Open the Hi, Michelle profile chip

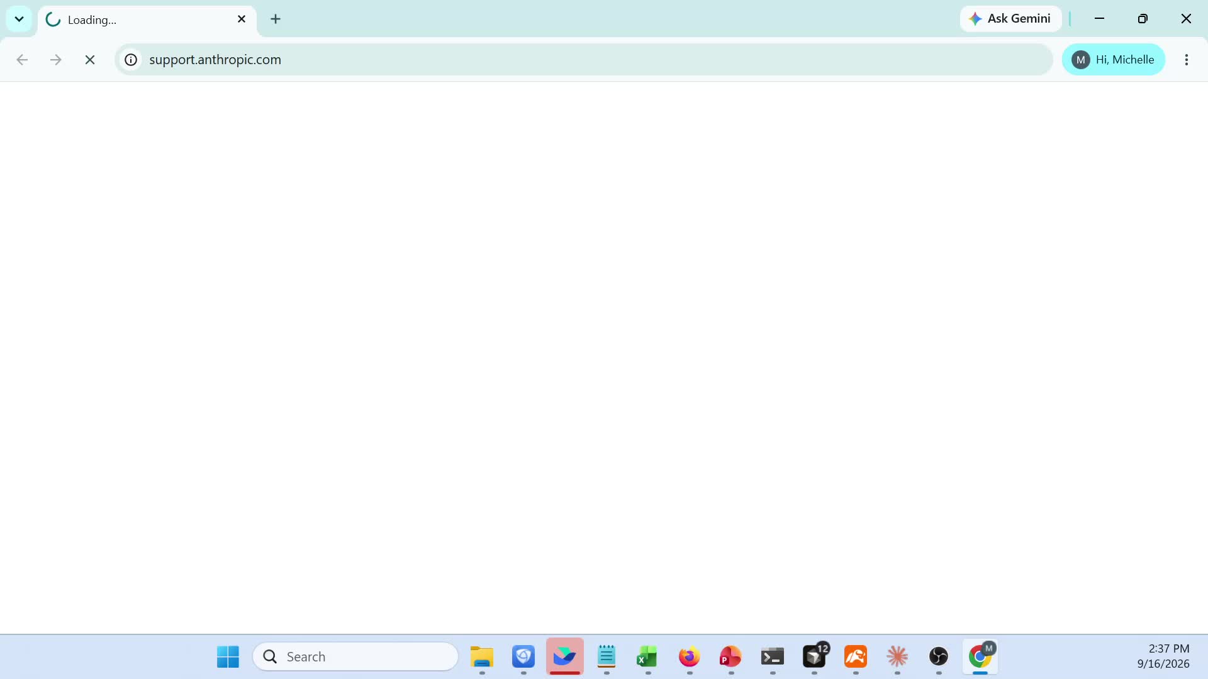click(1113, 60)
